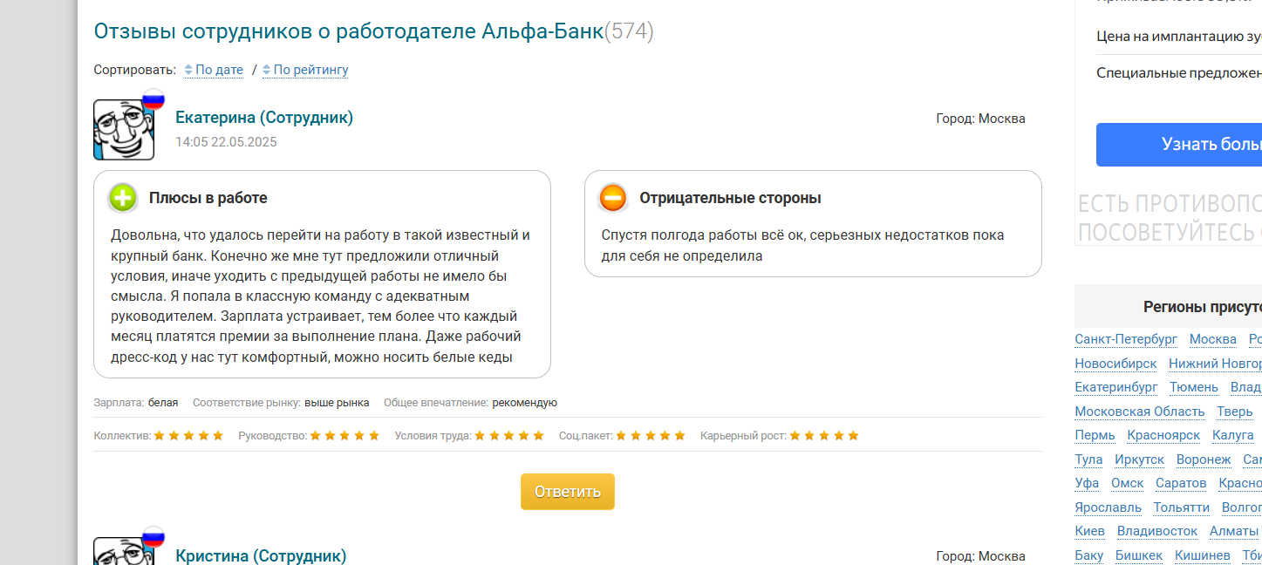1262x565 pixels.
Task: Click the Карьерный рост star rating
Action: [x=824, y=436]
